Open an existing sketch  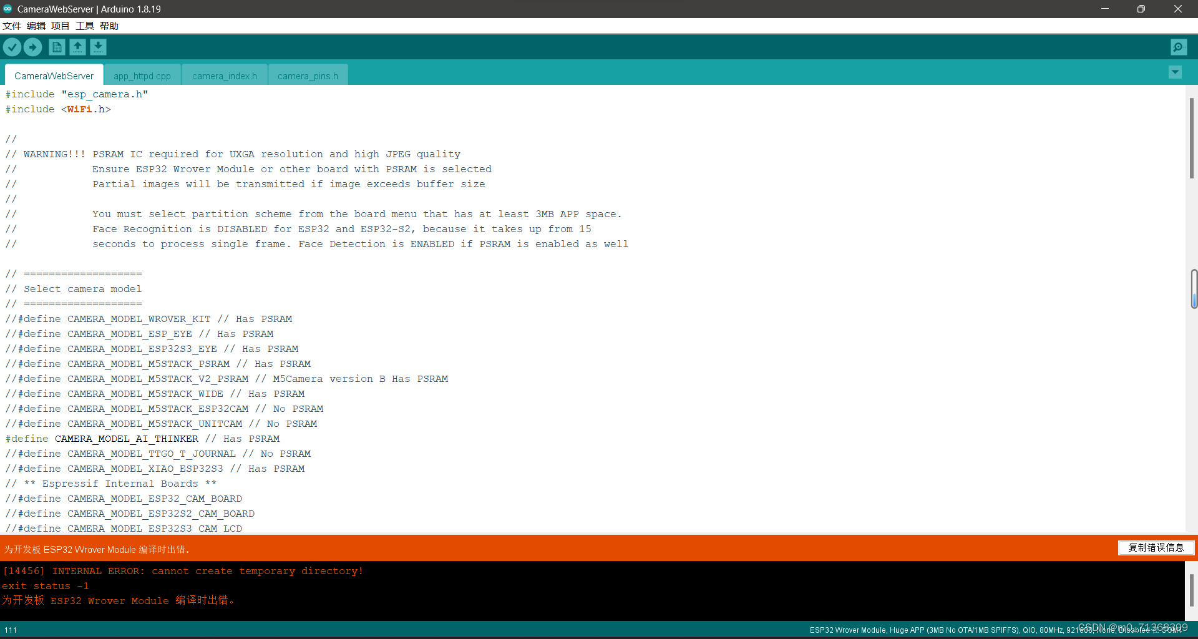77,47
